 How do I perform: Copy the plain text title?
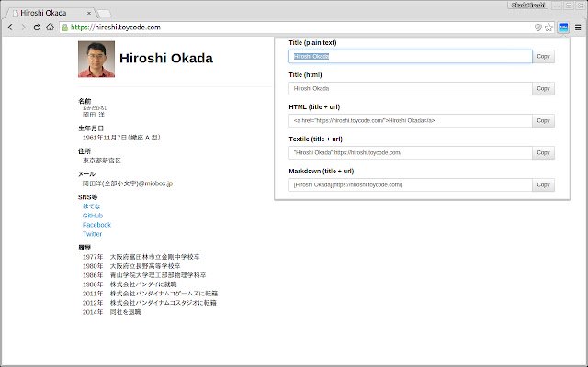[543, 57]
